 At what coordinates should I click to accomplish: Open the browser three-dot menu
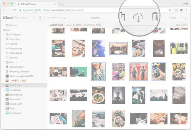[187, 10]
